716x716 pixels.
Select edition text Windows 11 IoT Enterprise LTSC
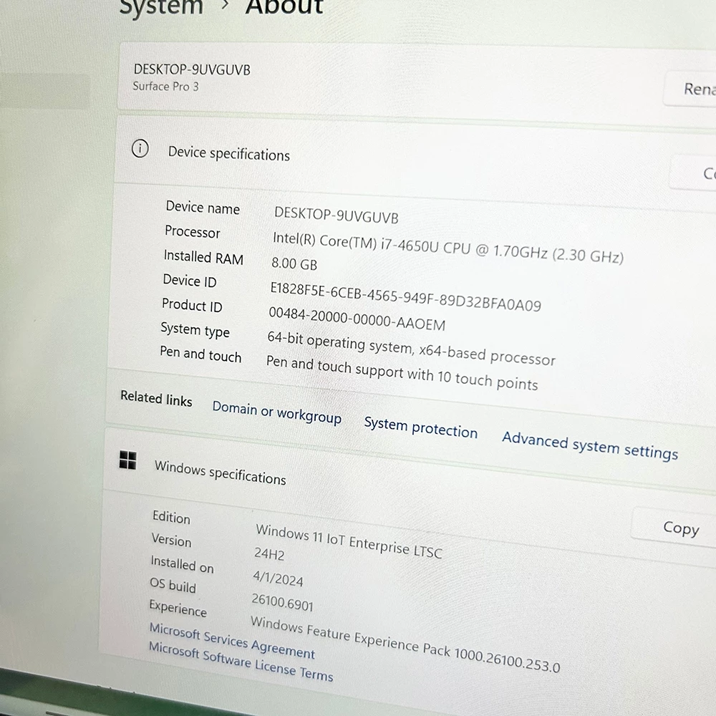coord(349,541)
